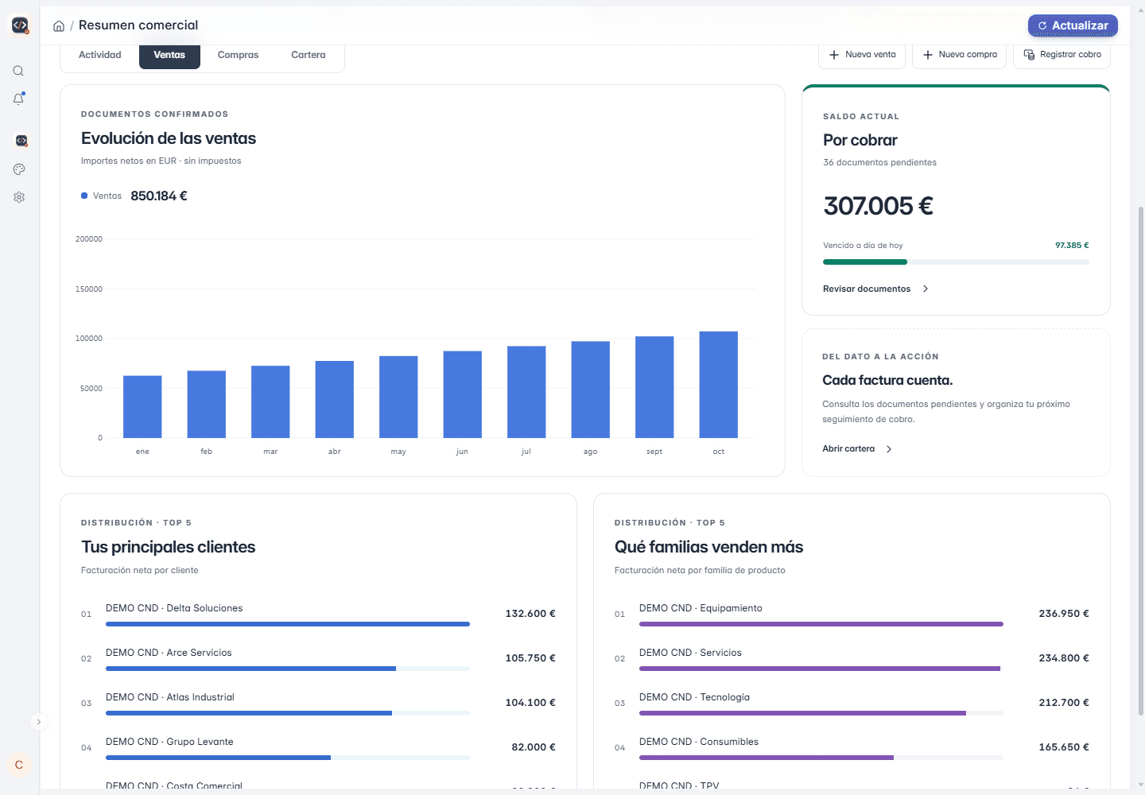The width and height of the screenshot is (1145, 795).
Task: Open notifications bell in the sidebar
Action: 18,99
